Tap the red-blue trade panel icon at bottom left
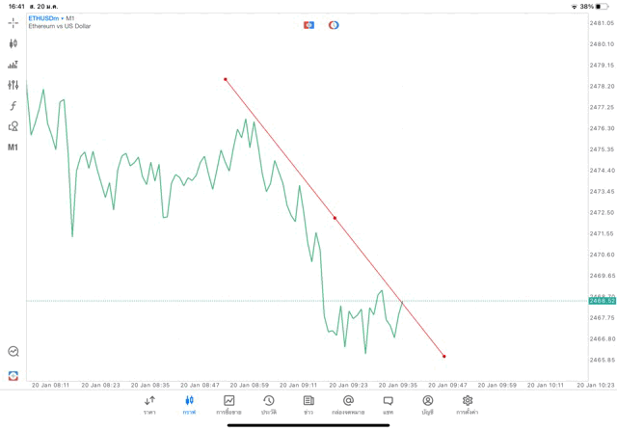 [x=13, y=375]
